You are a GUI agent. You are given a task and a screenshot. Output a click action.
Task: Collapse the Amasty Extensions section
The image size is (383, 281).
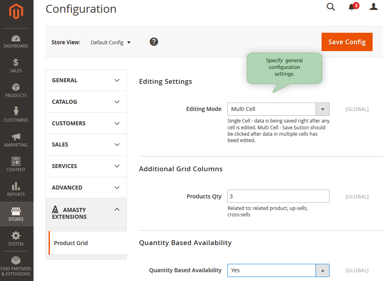[x=86, y=213]
